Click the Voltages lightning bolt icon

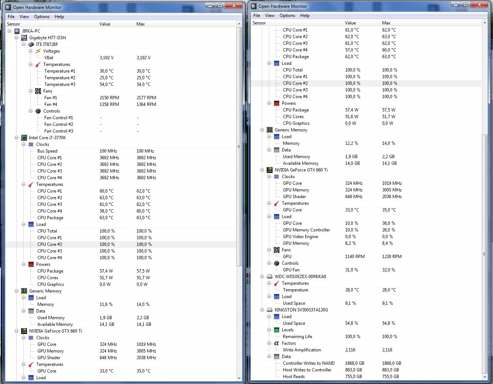(x=38, y=51)
